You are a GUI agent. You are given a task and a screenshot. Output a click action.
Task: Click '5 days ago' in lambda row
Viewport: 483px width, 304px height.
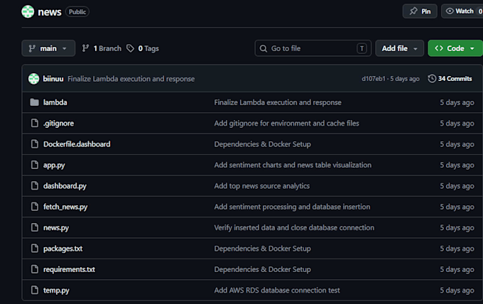coord(457,102)
